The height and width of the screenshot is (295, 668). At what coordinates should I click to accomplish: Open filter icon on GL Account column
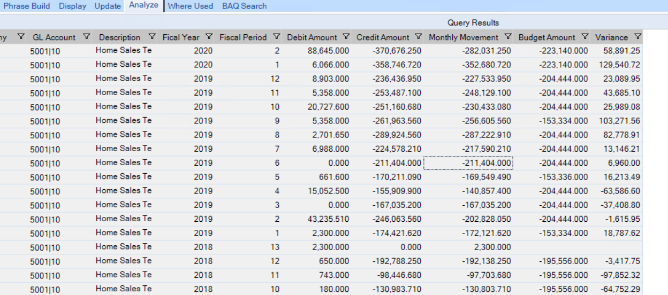coord(87,37)
